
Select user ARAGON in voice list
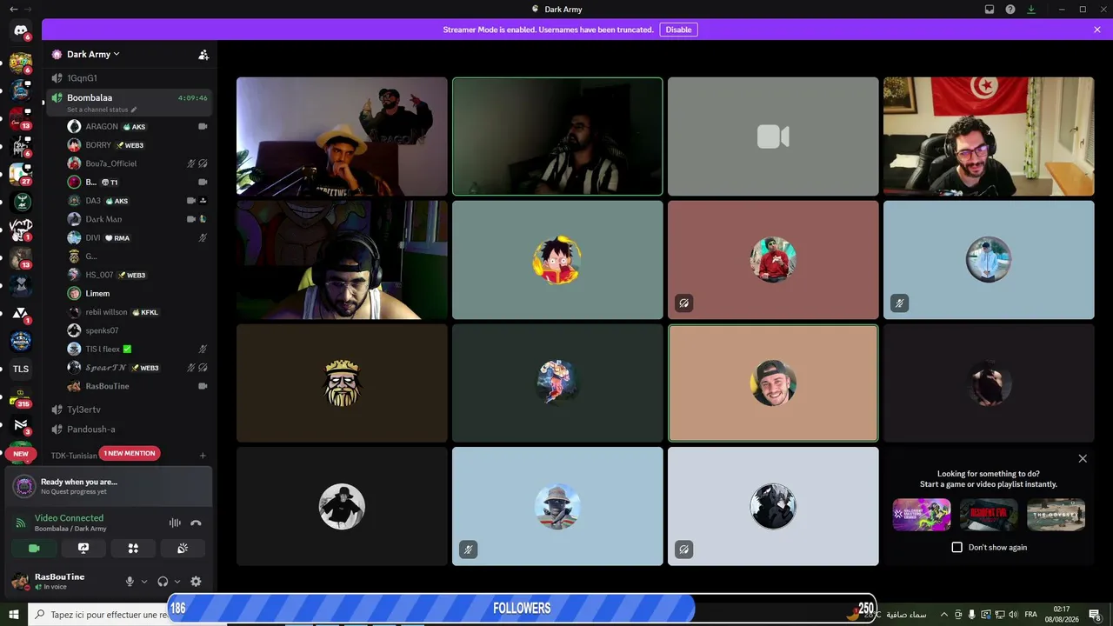click(x=137, y=126)
